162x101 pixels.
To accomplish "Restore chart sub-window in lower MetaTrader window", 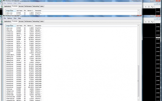I will (157, 19).
